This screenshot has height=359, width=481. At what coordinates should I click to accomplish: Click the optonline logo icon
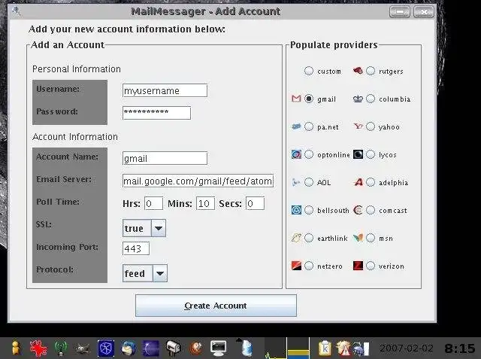tap(296, 154)
